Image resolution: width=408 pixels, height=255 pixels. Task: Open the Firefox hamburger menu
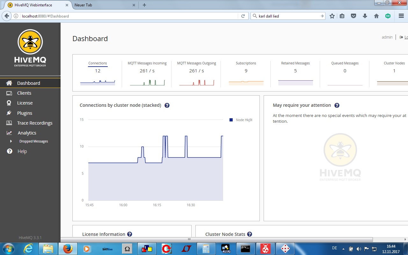tap(401, 16)
